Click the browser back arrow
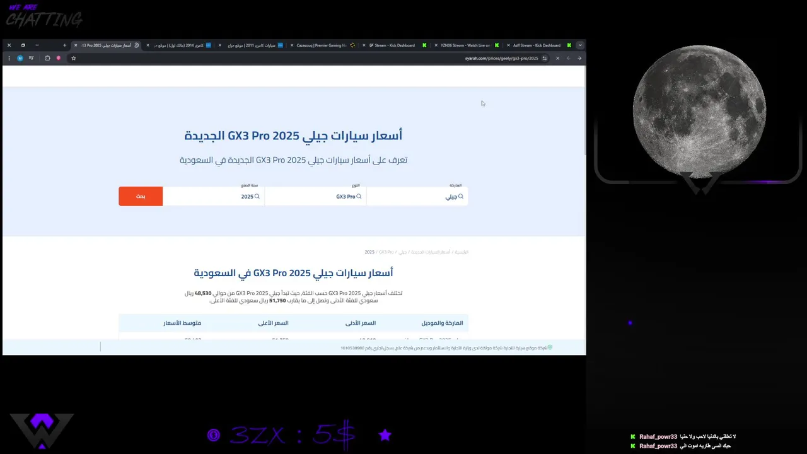Screen dimensions: 807x454 tap(568, 58)
